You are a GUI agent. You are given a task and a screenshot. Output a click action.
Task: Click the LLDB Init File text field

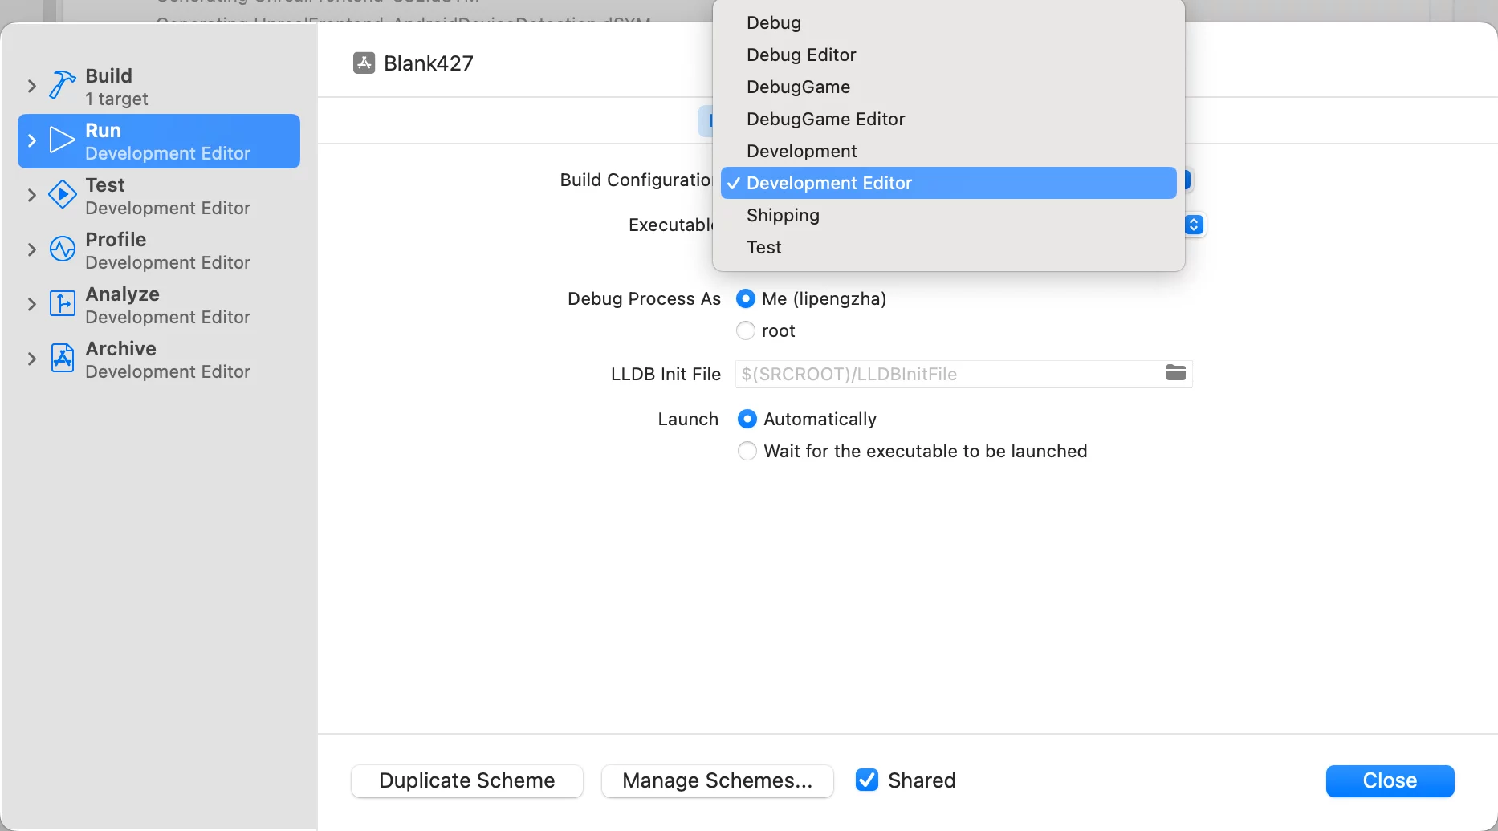pos(947,374)
